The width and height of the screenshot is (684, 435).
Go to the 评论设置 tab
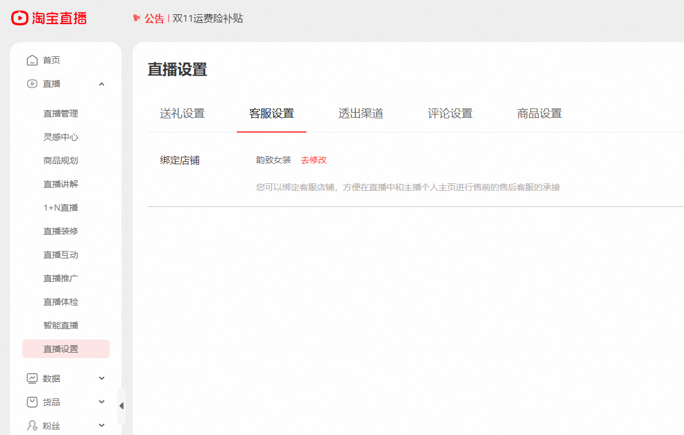point(450,114)
